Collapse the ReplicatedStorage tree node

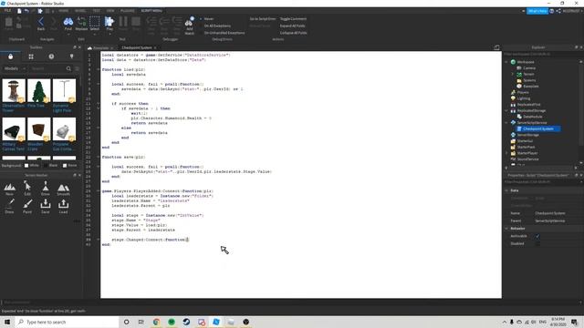[x=506, y=111]
